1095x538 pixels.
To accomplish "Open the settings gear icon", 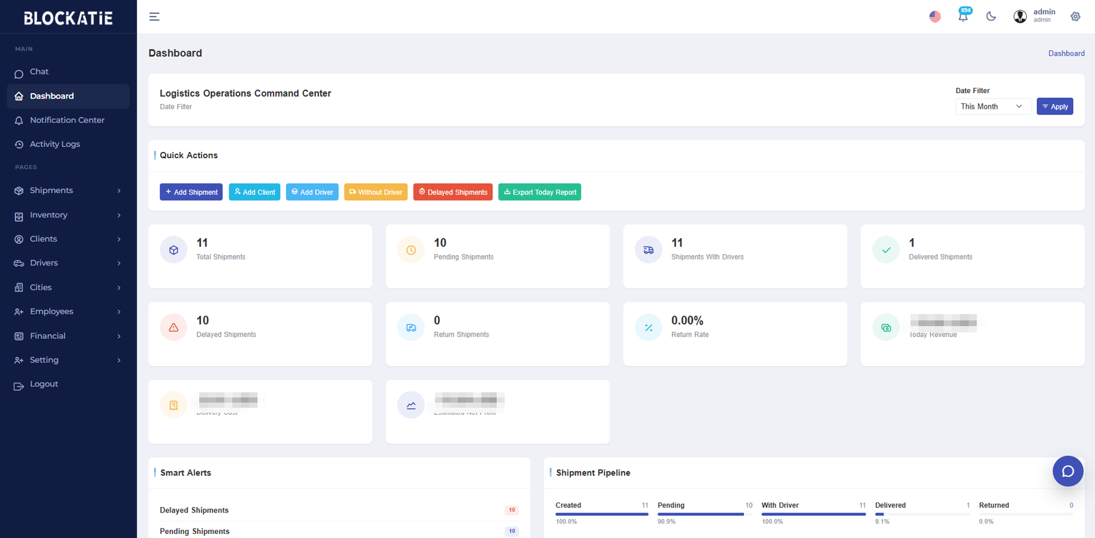I will (x=1076, y=16).
